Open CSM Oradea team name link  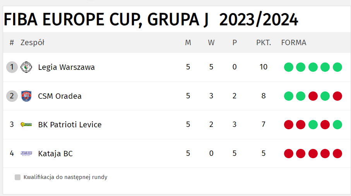[60, 96]
